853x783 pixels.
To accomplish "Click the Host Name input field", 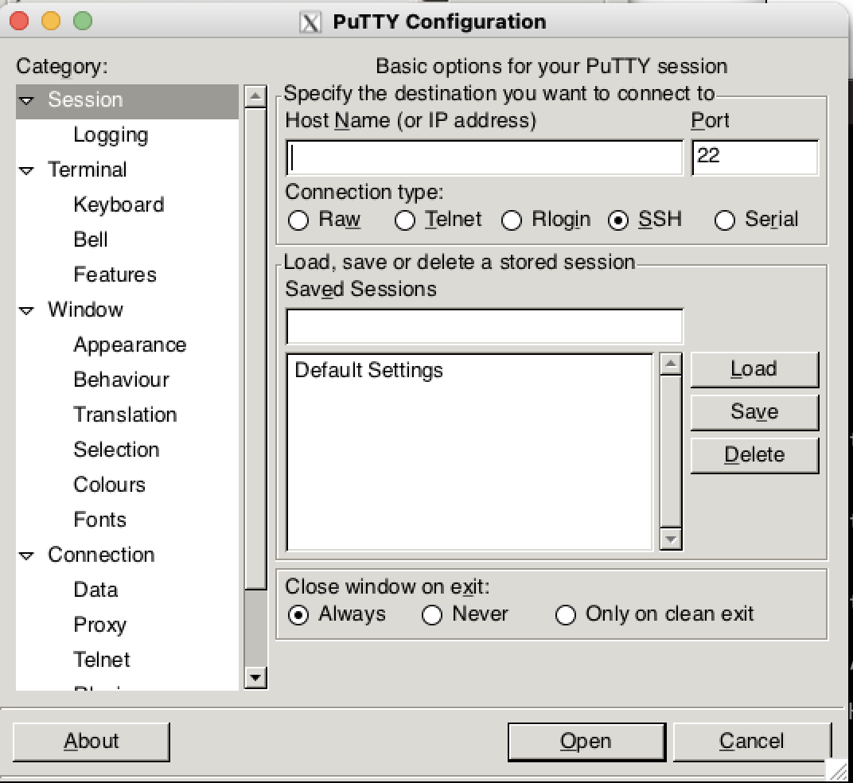I will pos(484,158).
